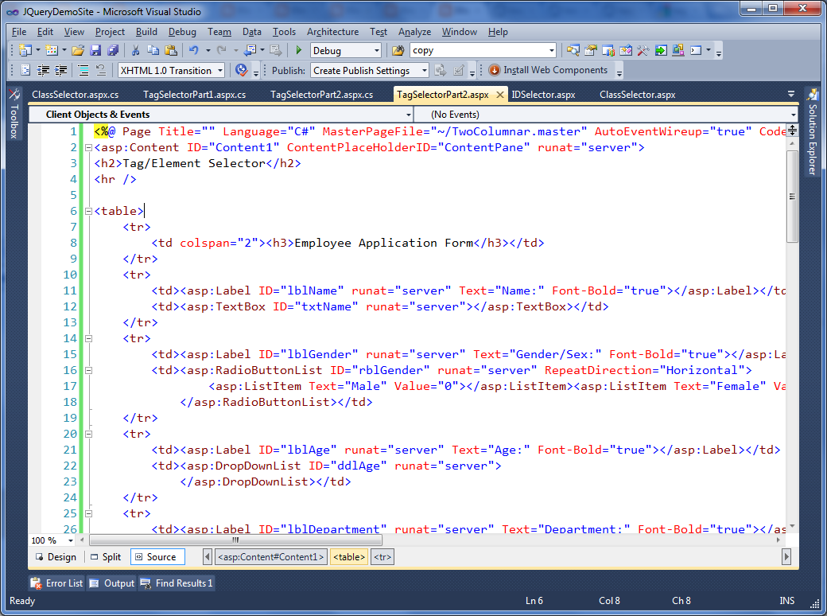Toggle Design view at the bottom

[55, 556]
